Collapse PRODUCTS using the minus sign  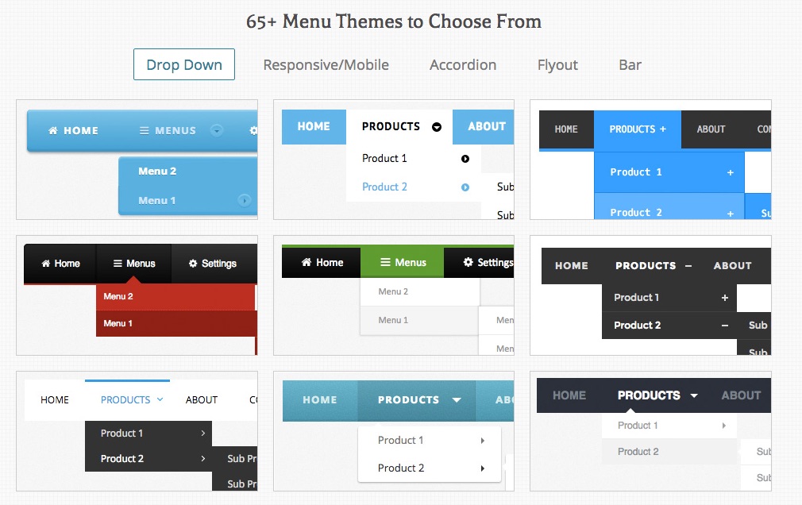coord(687,265)
